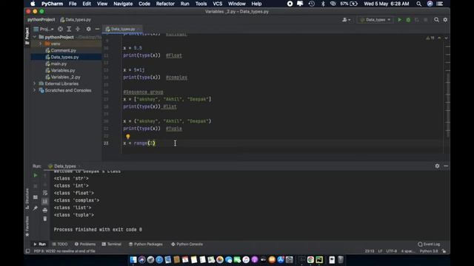
Task: Click the indent spaces status item
Action: 408,251
